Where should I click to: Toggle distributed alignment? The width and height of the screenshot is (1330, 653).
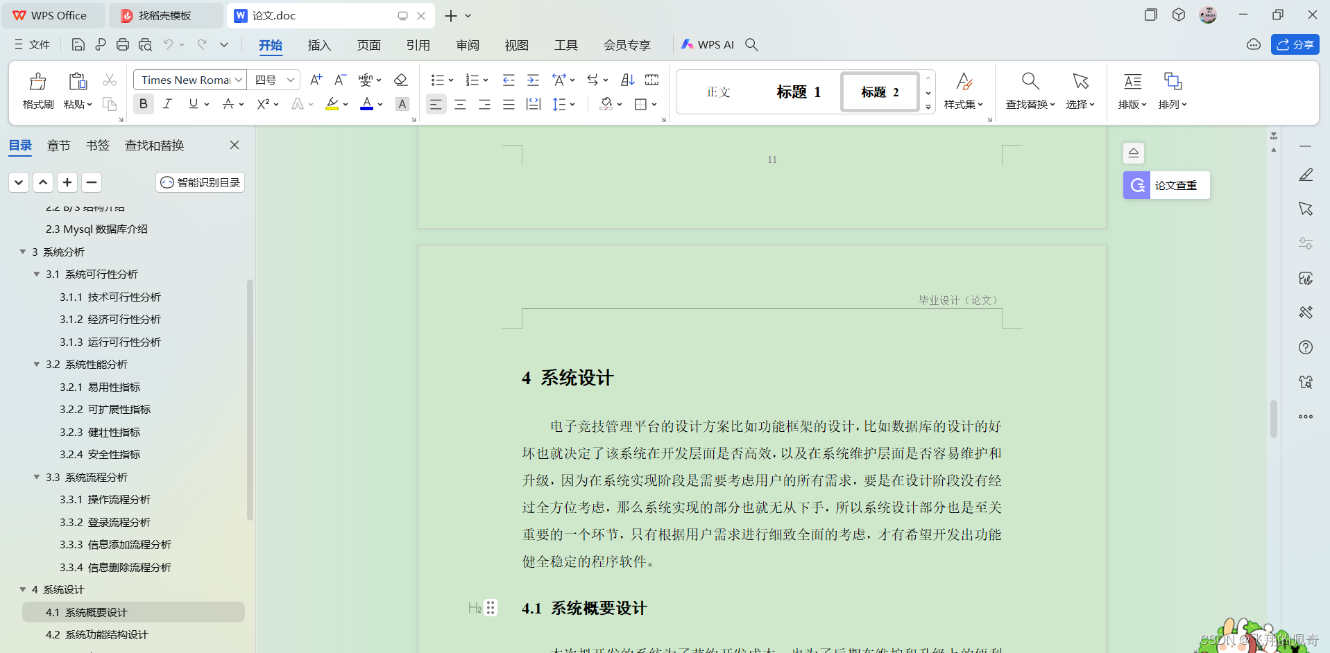coord(533,104)
